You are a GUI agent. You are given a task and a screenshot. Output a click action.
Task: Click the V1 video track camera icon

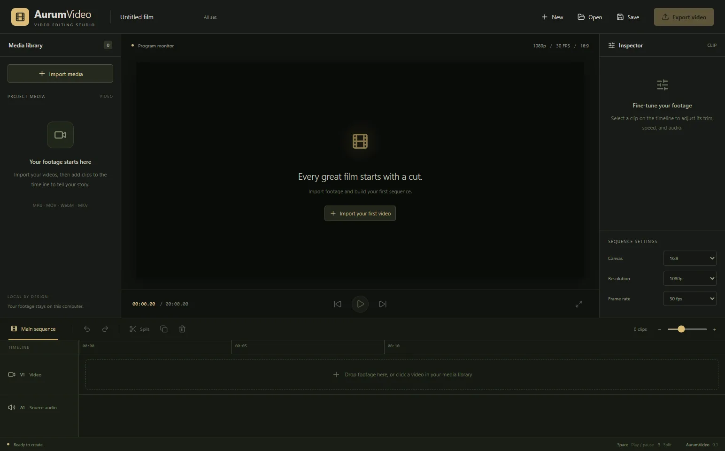click(x=12, y=375)
